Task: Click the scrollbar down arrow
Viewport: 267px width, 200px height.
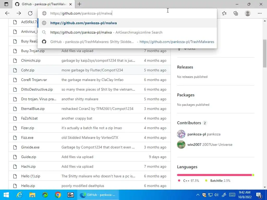Action: coord(265,187)
